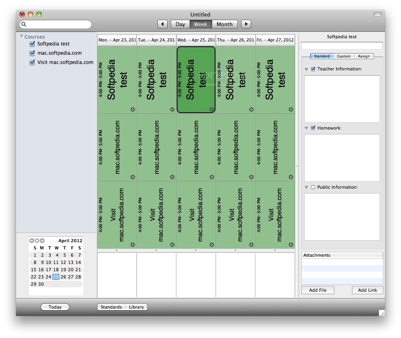Click the Teacher Information text area
The width and height of the screenshot is (401, 338).
[342, 99]
